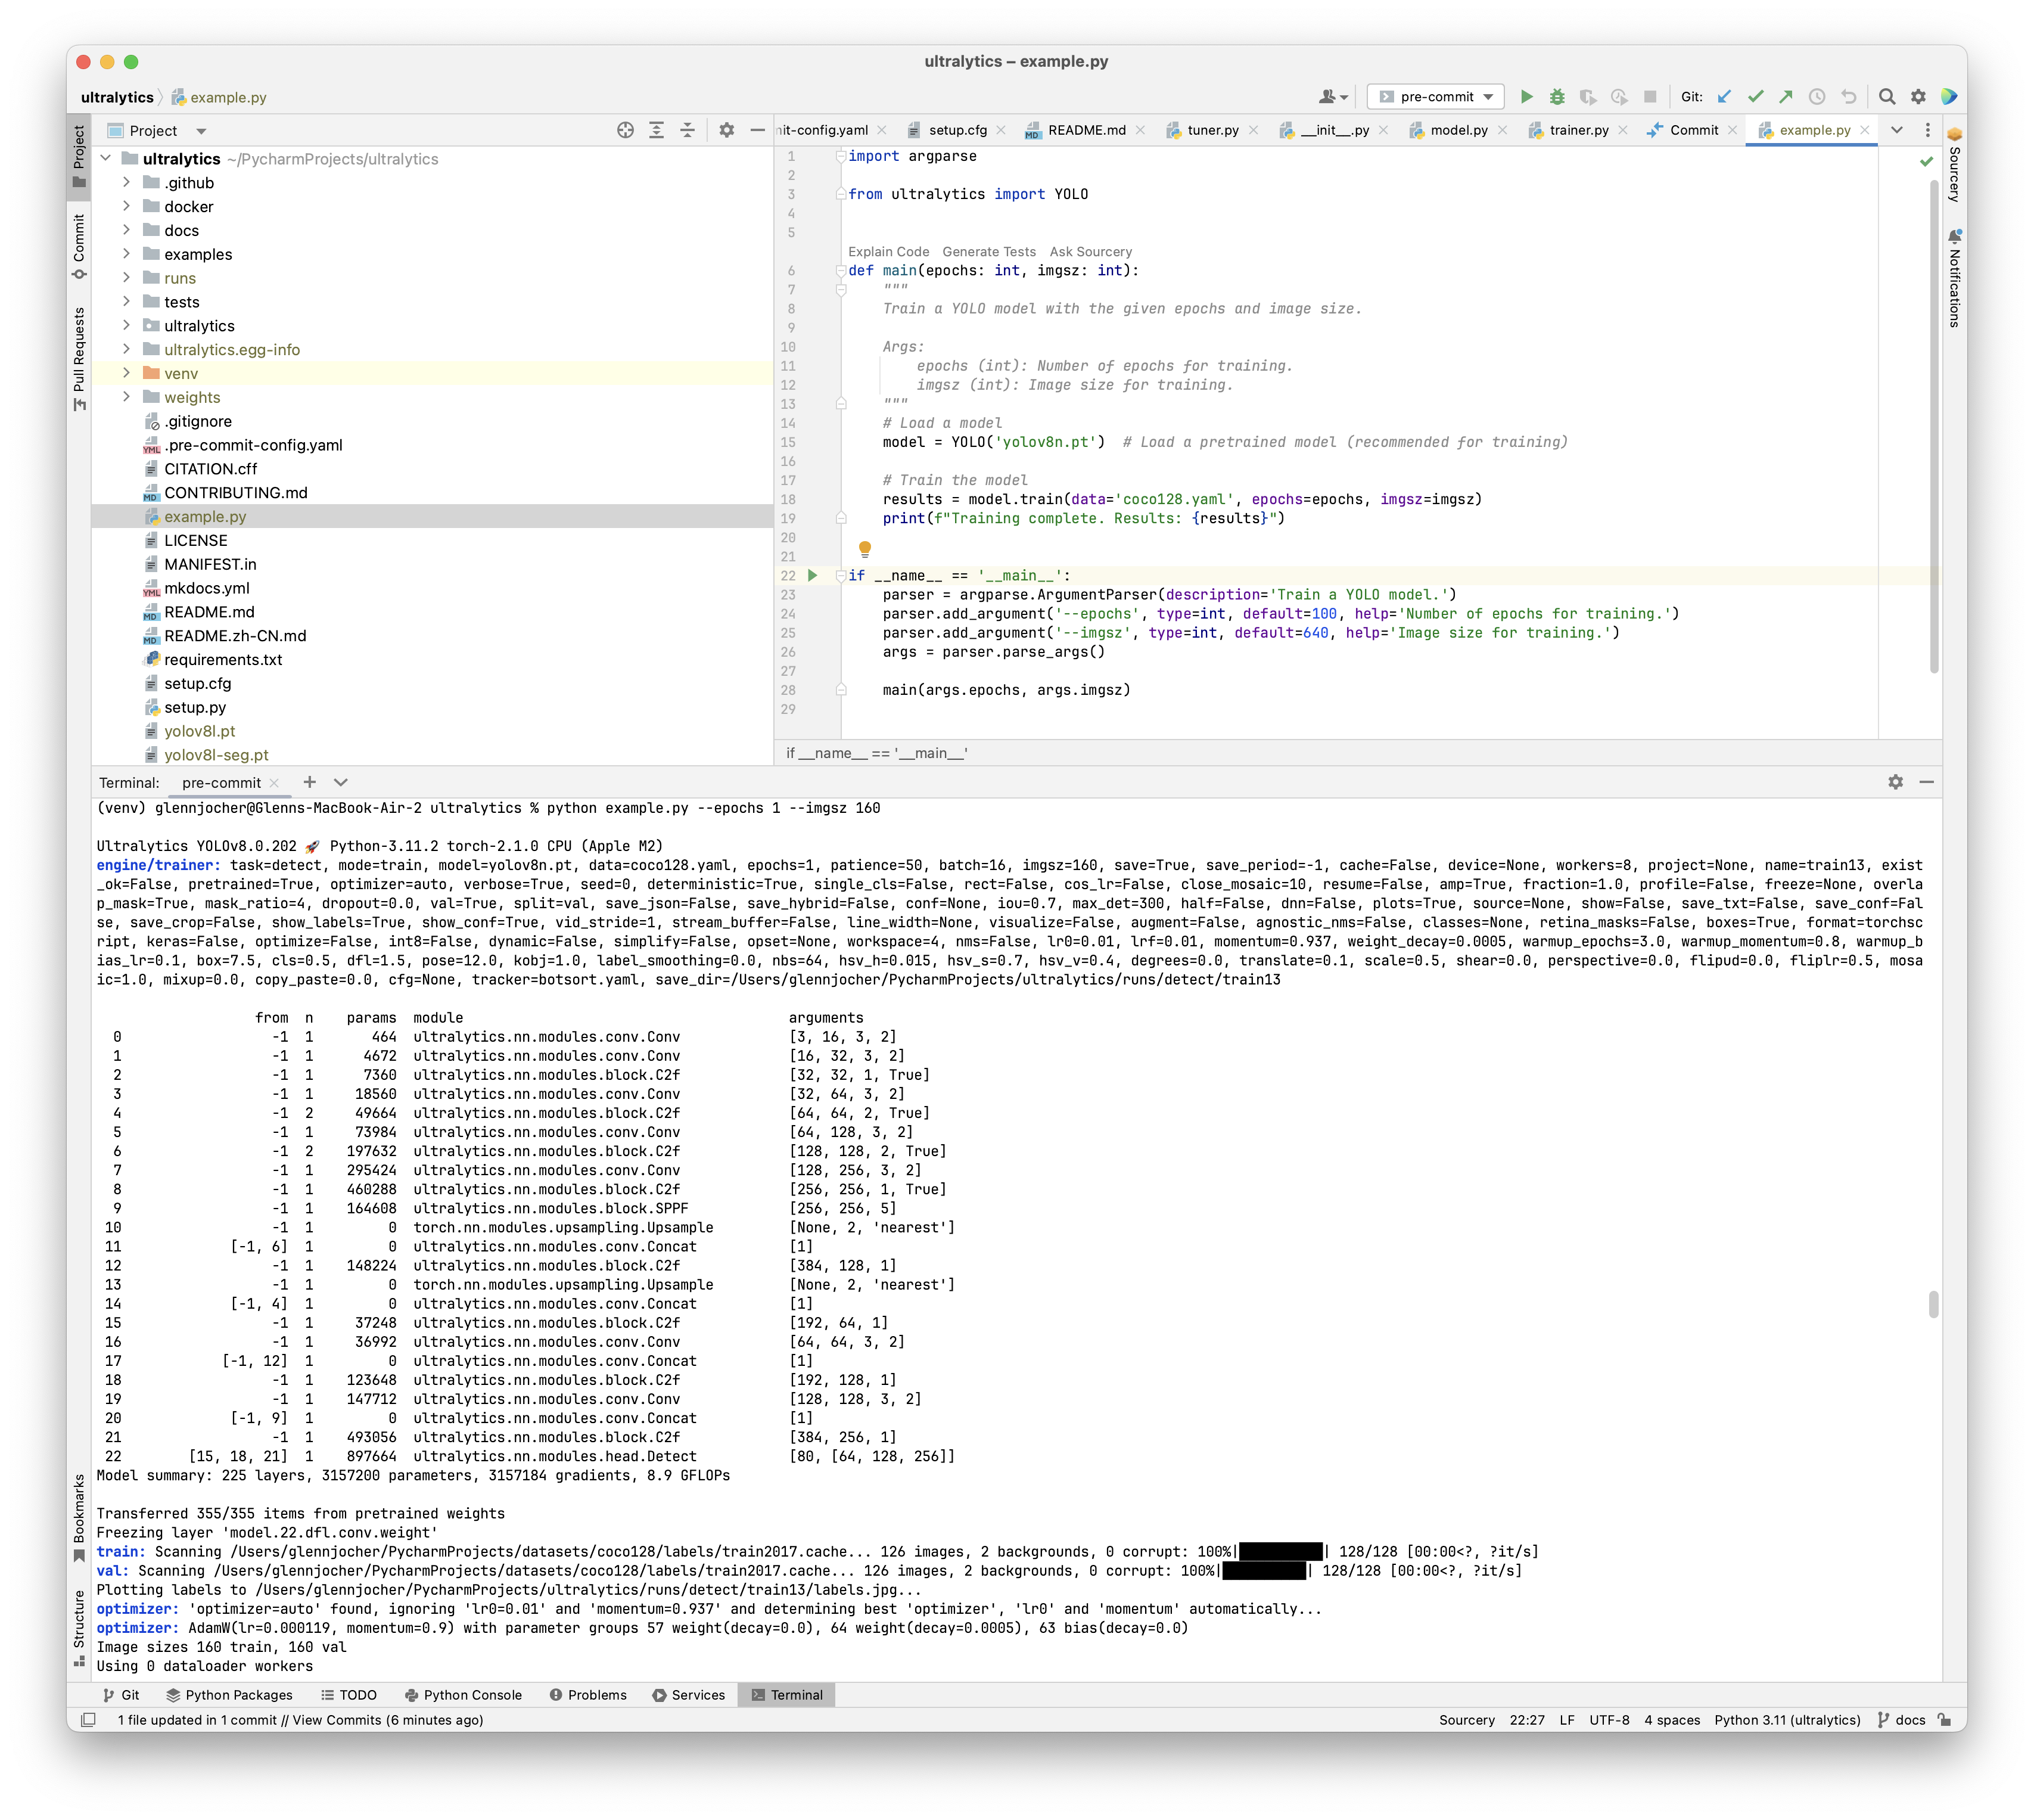Click Generate Tests code lens
2034x1820 pixels.
988,252
